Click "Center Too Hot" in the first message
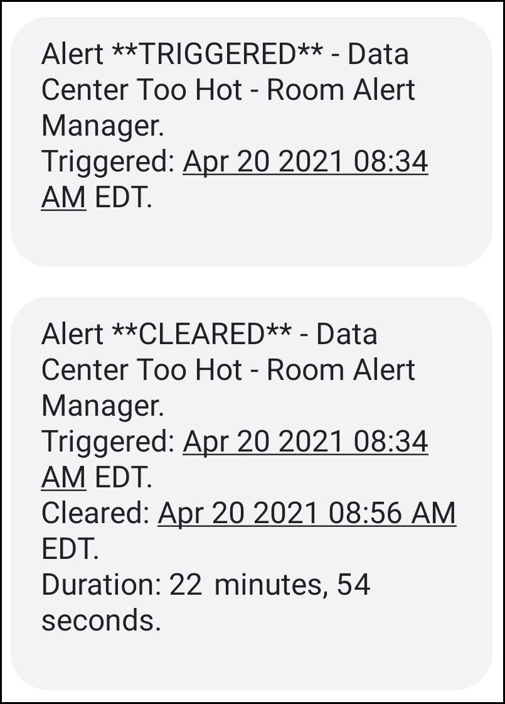Image resolution: width=505 pixels, height=704 pixels. click(141, 90)
